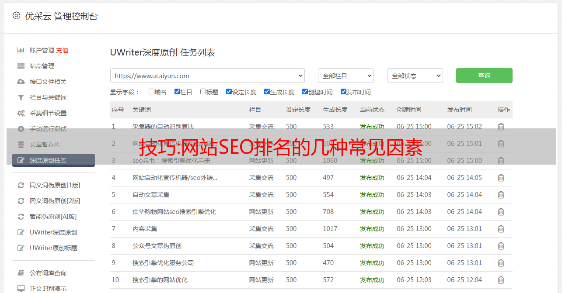
Task: Click the book icon for 公有词库查询
Action: point(21,273)
